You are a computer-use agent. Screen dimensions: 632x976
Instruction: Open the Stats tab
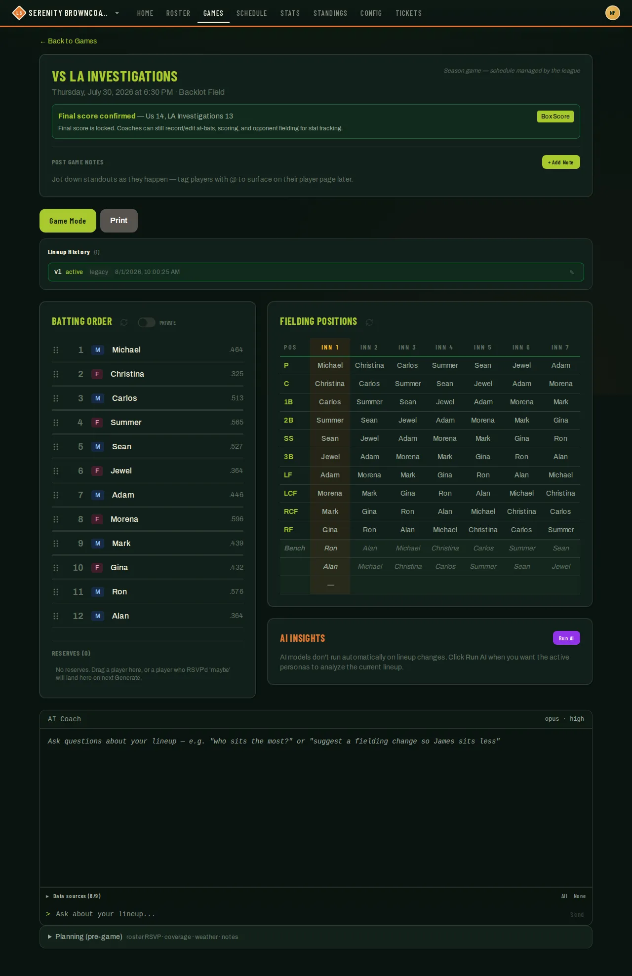click(x=290, y=13)
